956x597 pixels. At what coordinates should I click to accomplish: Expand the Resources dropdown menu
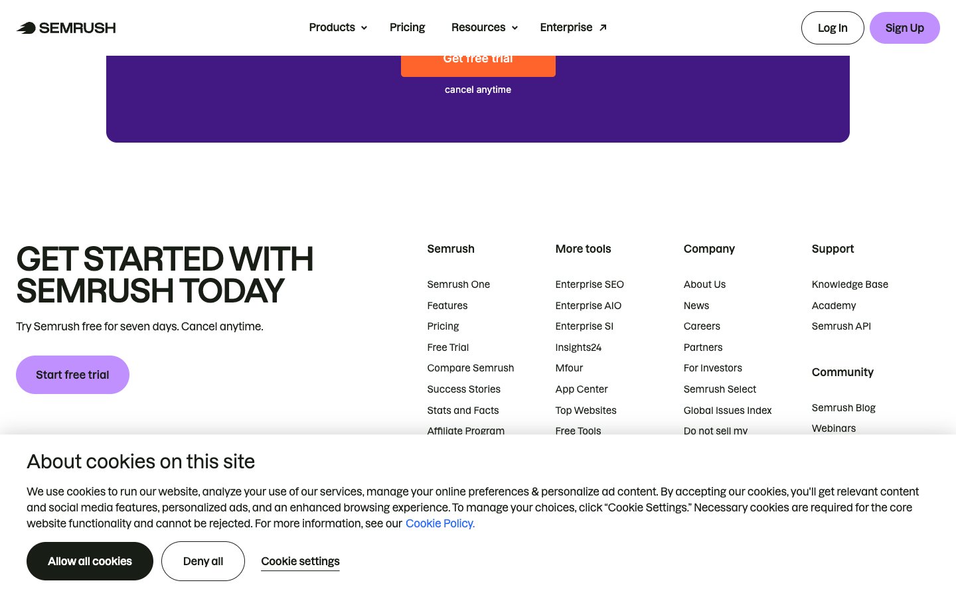[x=484, y=27]
